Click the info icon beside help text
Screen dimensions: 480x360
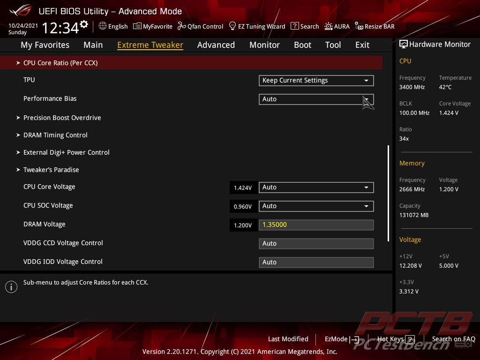click(11, 287)
